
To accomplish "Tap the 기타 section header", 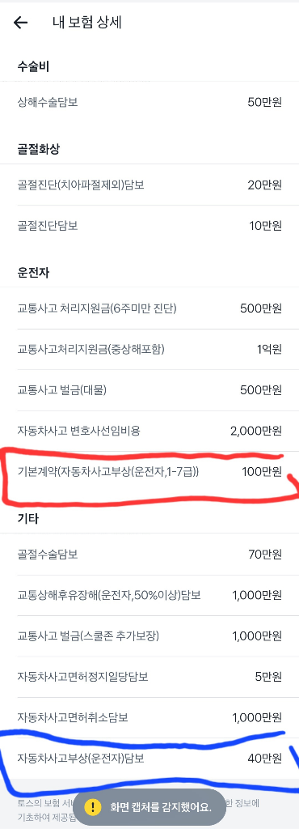I will (x=28, y=519).
